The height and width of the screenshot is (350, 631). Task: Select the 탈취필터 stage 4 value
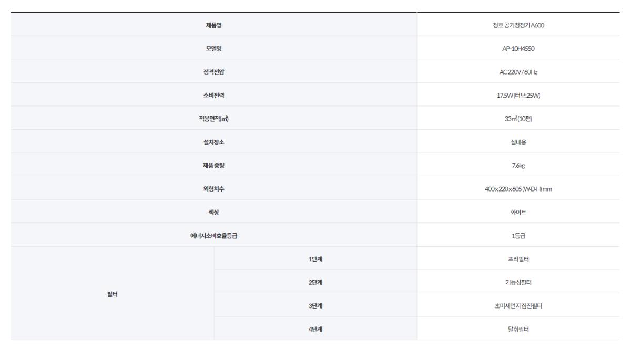click(x=518, y=328)
